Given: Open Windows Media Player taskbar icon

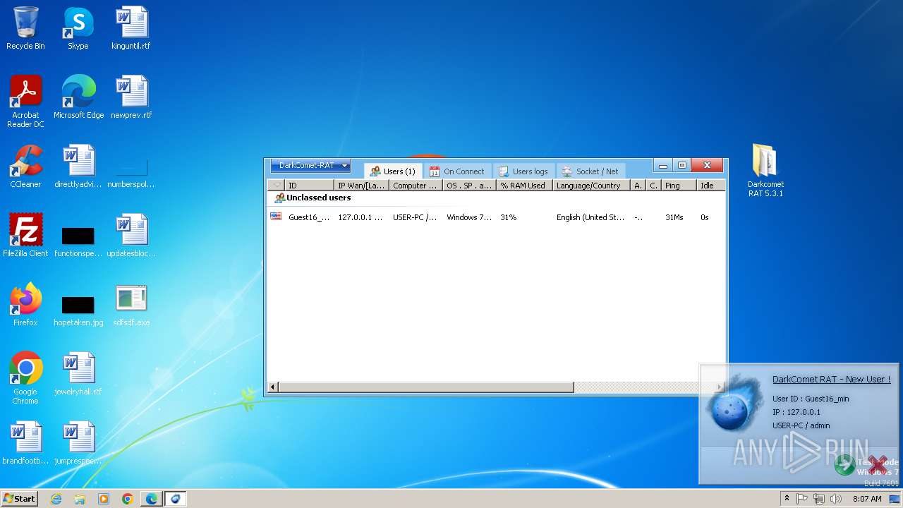Looking at the screenshot, I should coord(104,499).
